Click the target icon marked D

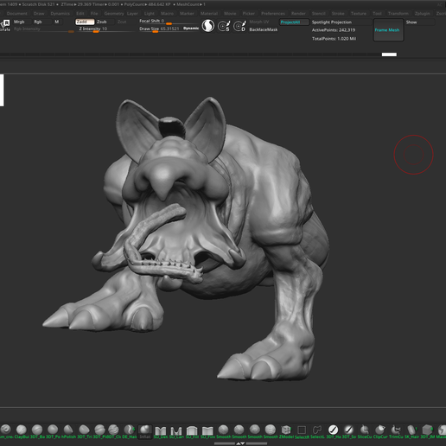239,26
